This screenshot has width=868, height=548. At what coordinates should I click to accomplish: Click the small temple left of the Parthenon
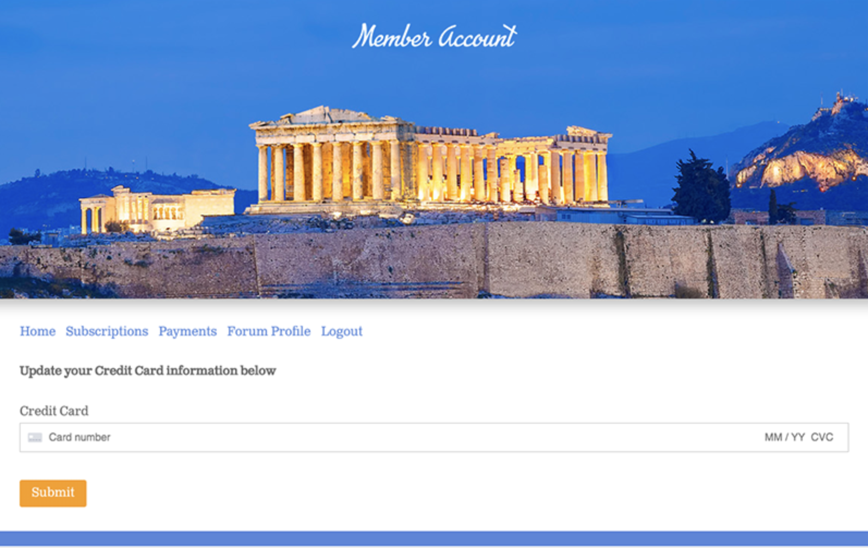click(157, 209)
